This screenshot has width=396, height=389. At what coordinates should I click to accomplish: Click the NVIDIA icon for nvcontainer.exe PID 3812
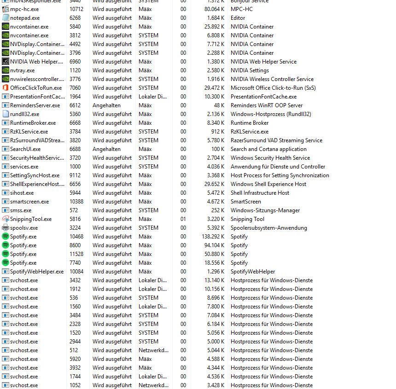[6, 35]
